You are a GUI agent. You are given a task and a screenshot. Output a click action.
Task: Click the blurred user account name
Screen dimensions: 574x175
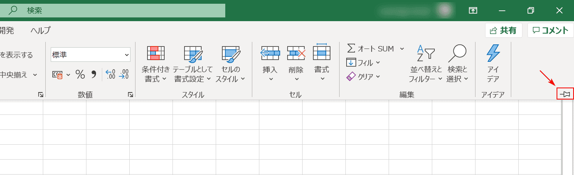[405, 11]
